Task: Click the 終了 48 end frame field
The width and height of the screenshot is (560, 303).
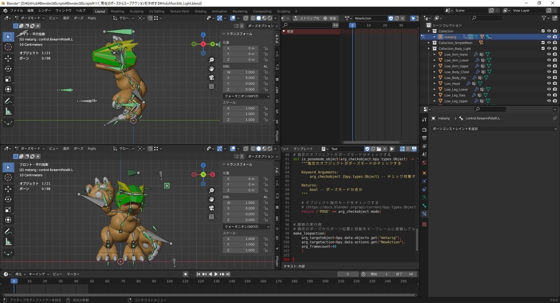Action: (x=404, y=274)
